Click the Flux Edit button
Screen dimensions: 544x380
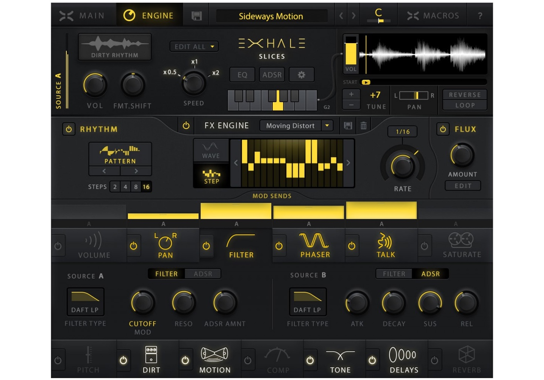pos(463,186)
